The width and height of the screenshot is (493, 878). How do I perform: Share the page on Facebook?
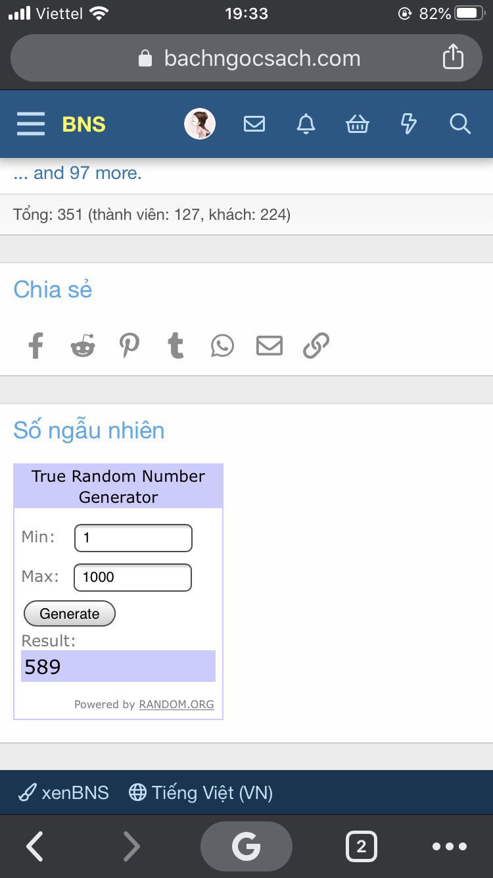[x=35, y=345]
